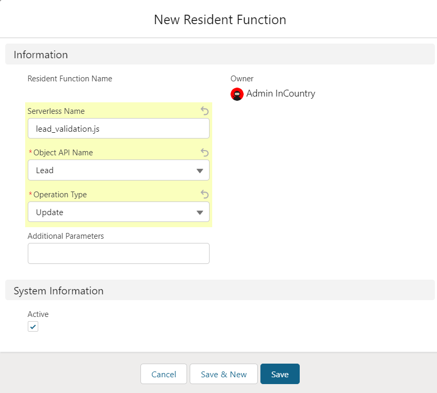Click the Information section header
Viewport: 437px width, 393px height.
(x=40, y=55)
